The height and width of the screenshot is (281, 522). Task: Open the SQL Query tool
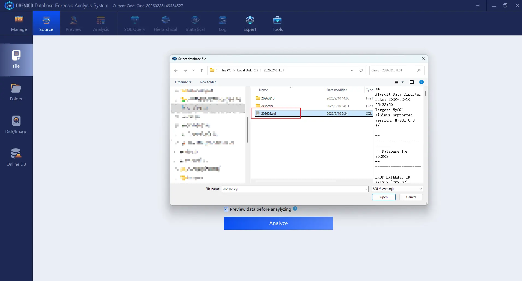coord(135,23)
